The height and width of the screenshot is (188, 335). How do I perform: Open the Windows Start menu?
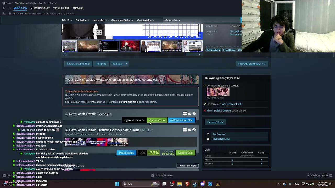(117, 184)
